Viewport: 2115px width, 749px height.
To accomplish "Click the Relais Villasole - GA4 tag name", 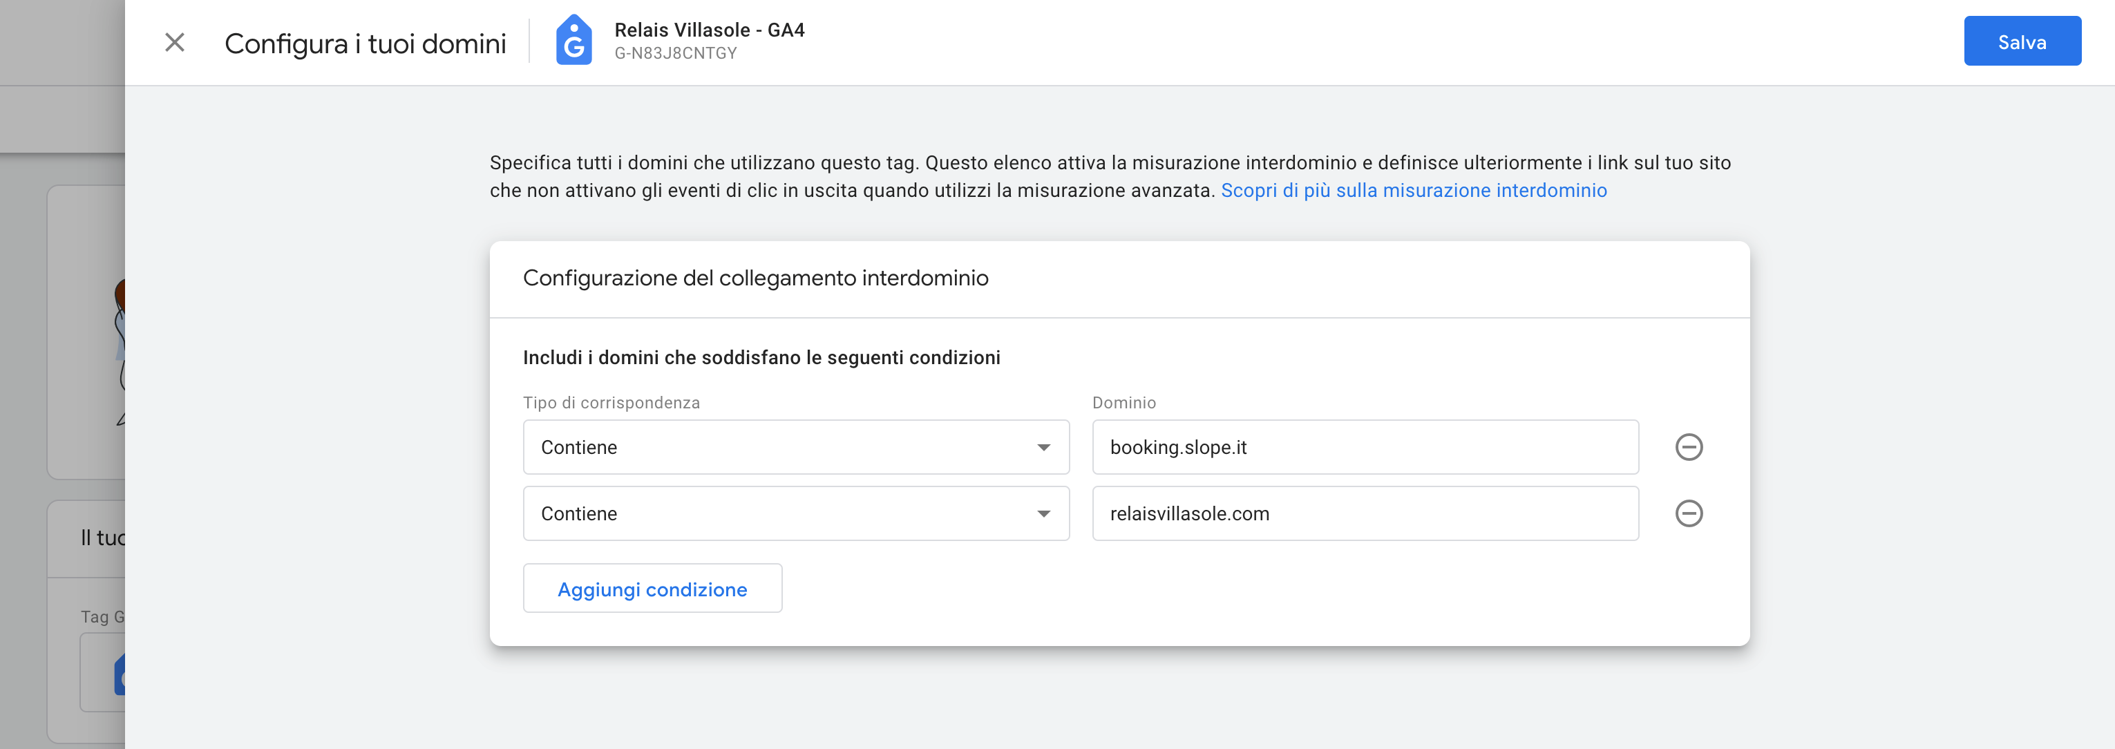I will 708,30.
